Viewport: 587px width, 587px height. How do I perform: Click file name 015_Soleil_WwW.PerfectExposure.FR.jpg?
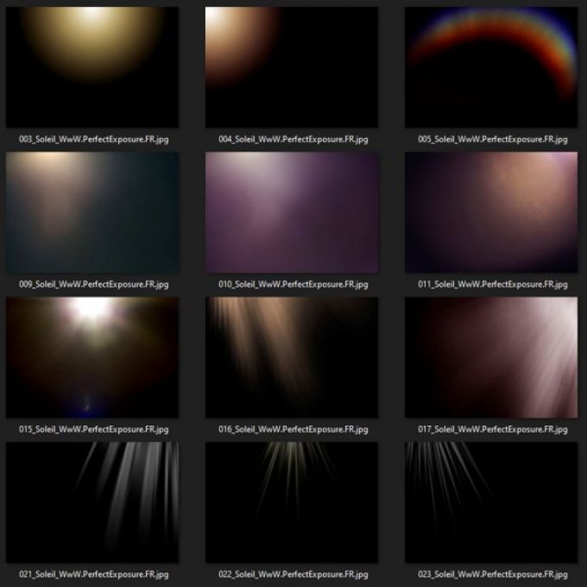93,429
